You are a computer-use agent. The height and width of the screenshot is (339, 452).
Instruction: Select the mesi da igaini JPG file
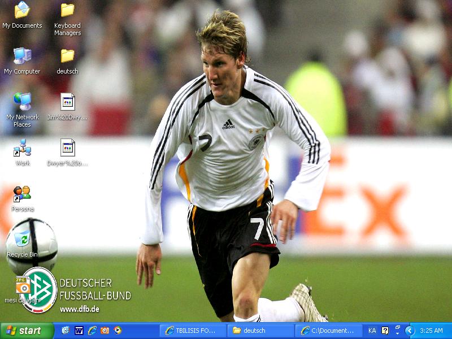click(x=23, y=290)
